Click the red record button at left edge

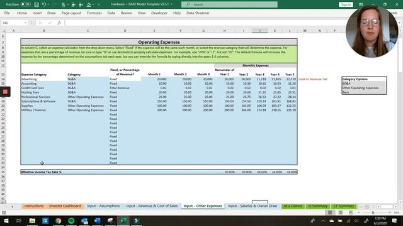click(x=5, y=92)
